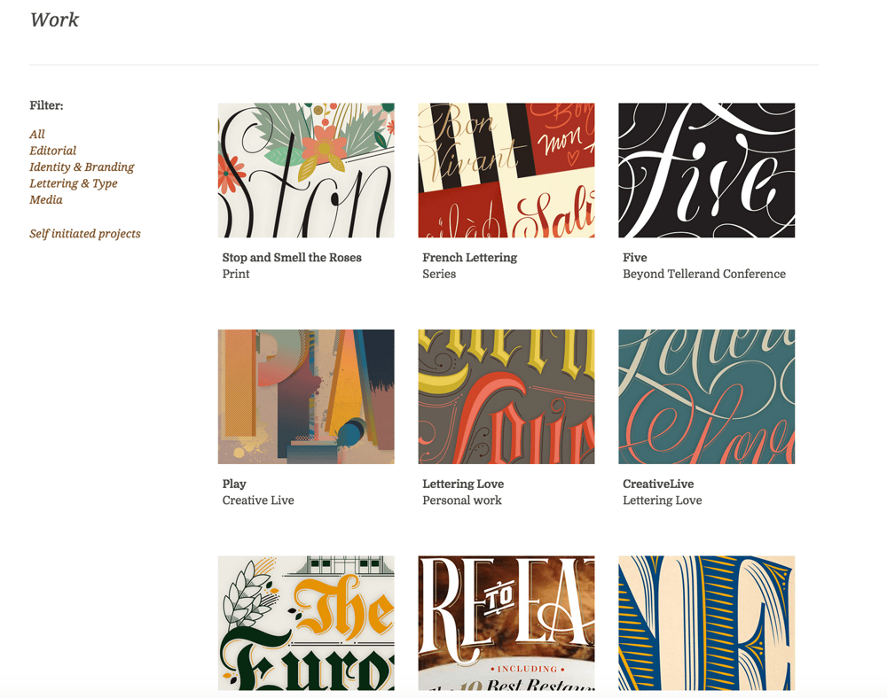Viewport: 887px width, 698px height.
Task: Click the 'Series' subtitle text
Action: 439,274
